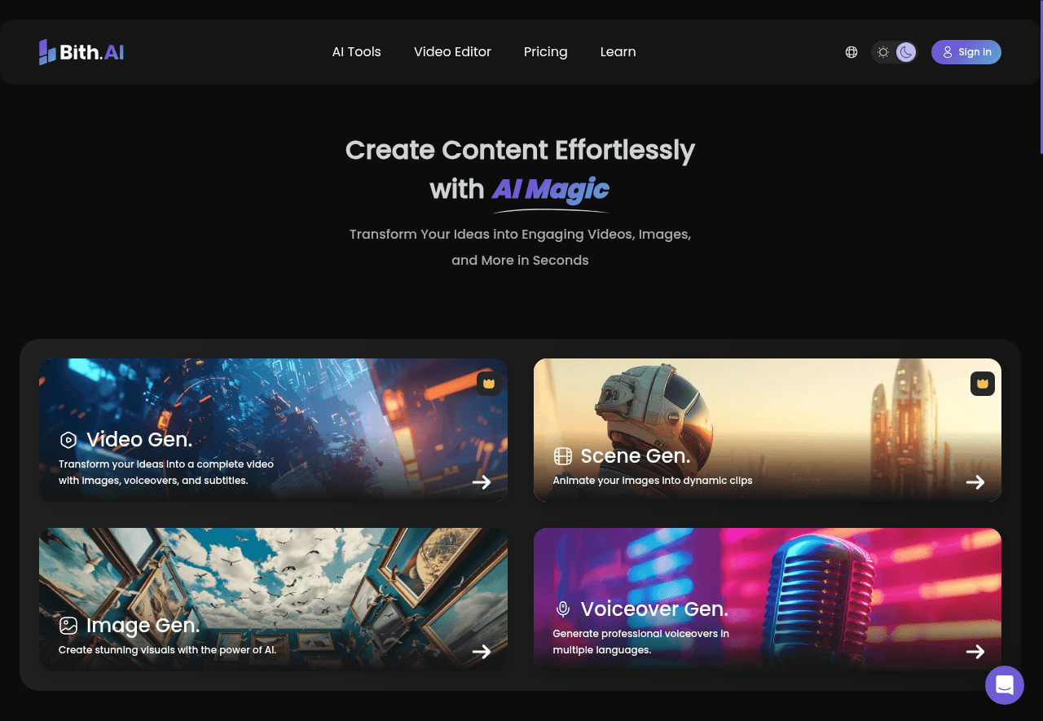Screen dimensions: 1043x721
Task: Switch to light mode sun icon
Action: pyautogui.click(x=883, y=52)
